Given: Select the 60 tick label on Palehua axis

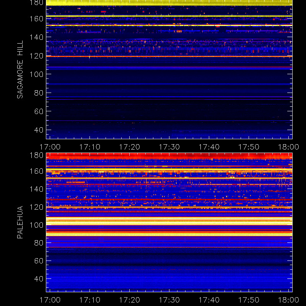Looking at the screenshot, I should point(39,261).
